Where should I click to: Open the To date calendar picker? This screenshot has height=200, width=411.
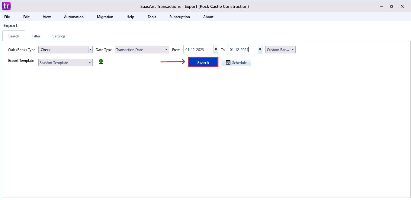point(260,50)
